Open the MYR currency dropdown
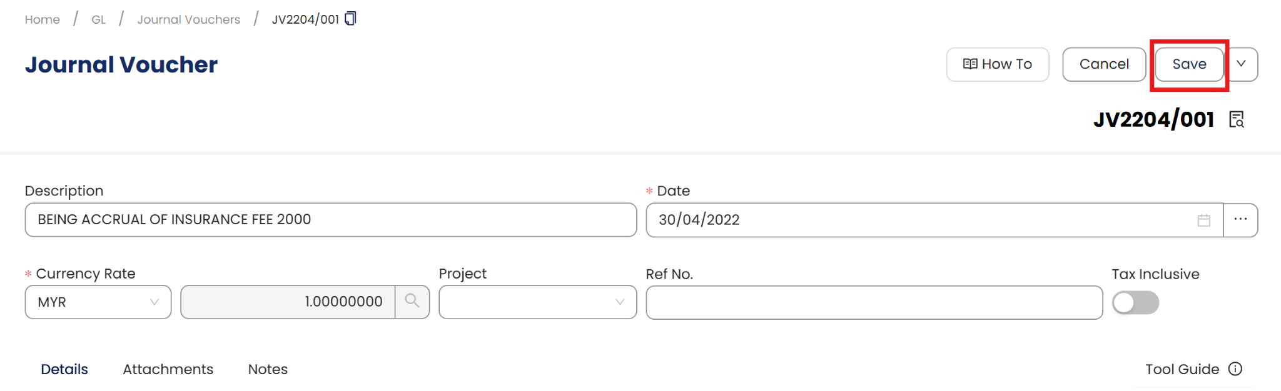This screenshot has height=391, width=1281. 98,302
